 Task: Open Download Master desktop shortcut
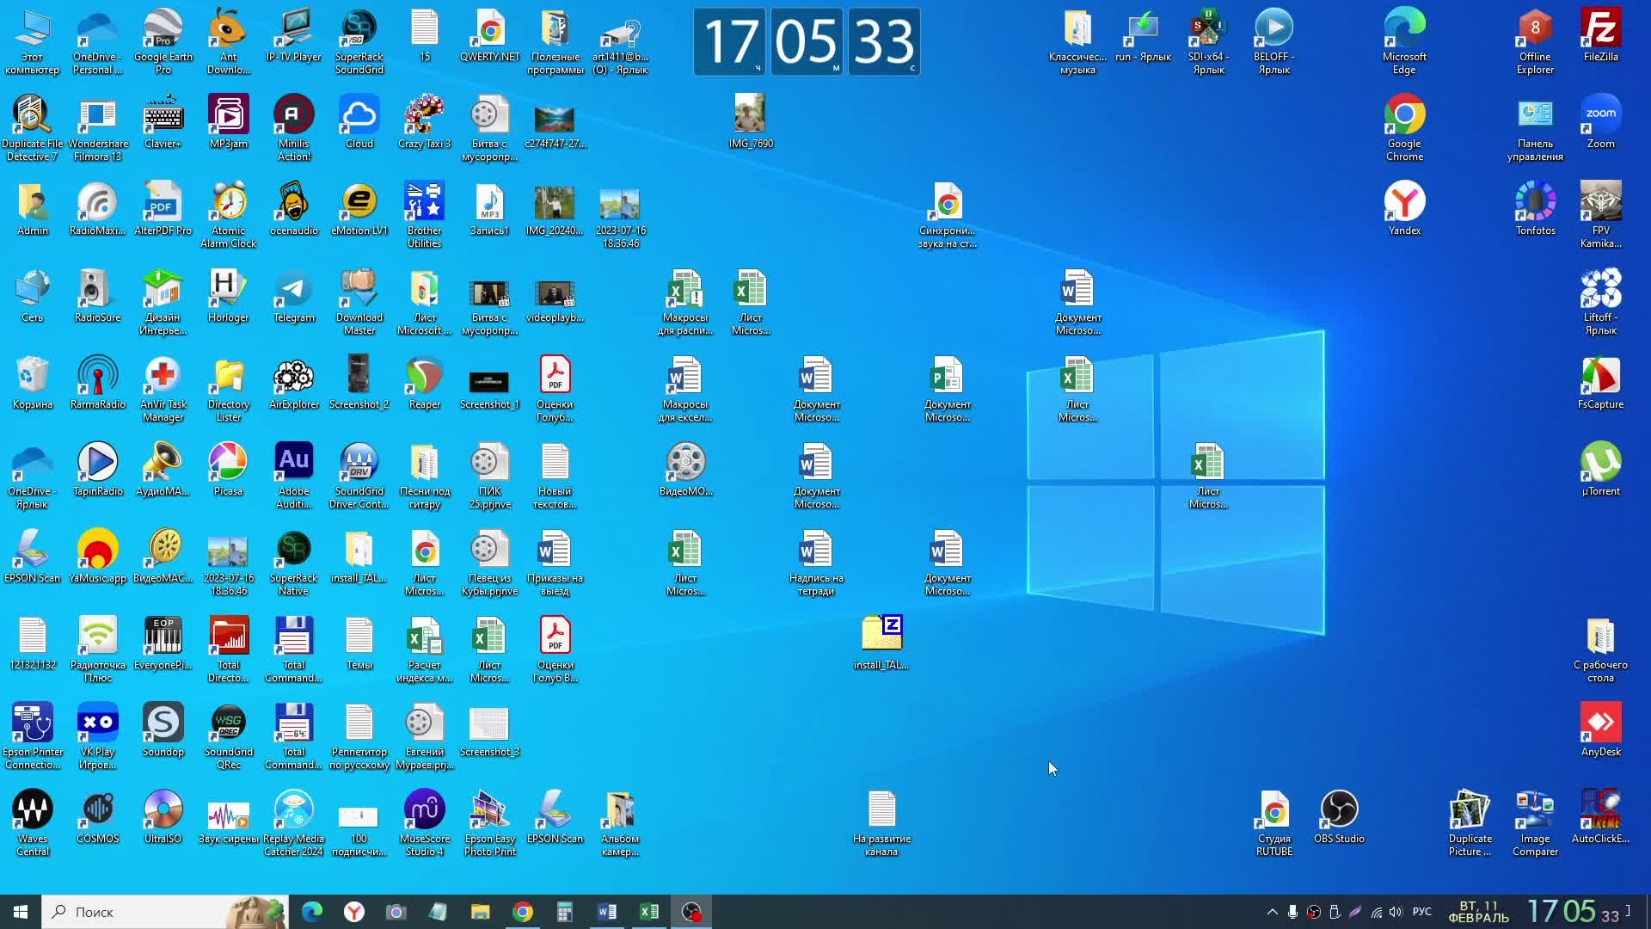click(x=359, y=302)
